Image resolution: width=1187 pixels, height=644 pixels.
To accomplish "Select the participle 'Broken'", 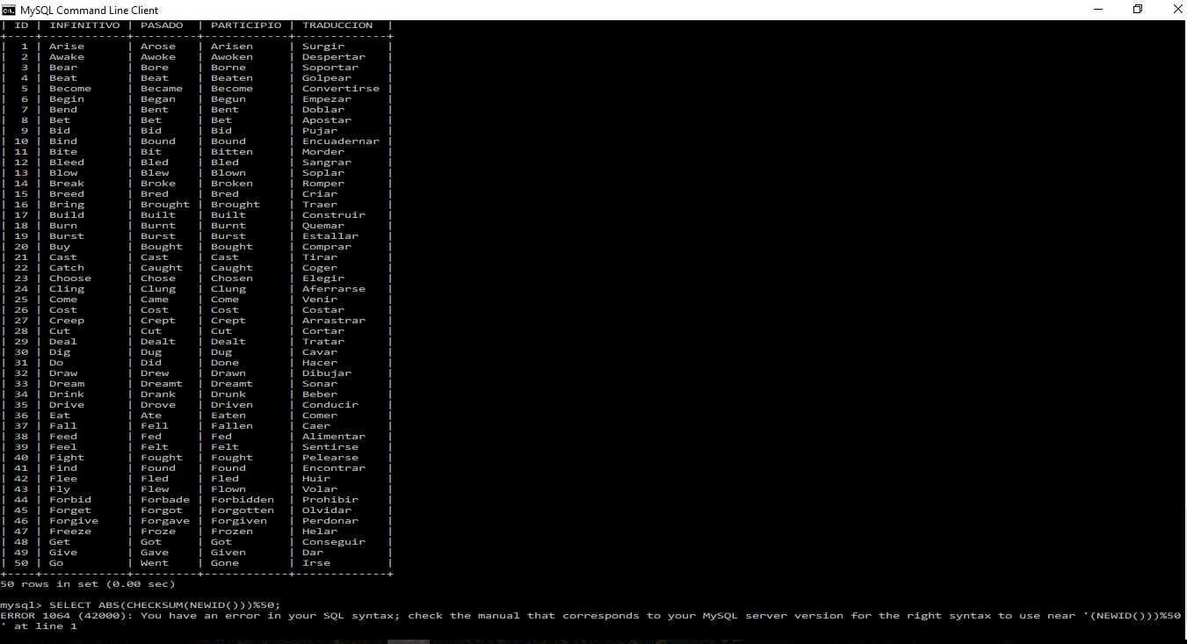I will pos(232,184).
